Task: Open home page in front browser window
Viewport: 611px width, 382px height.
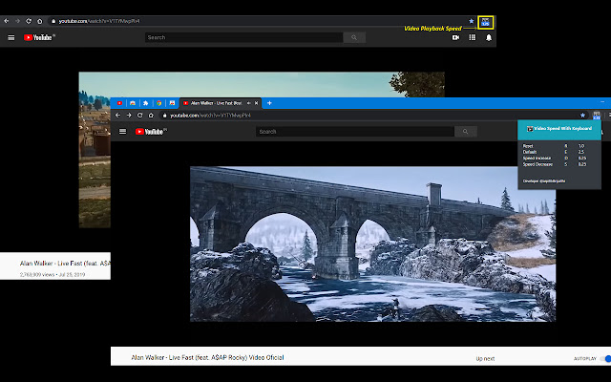Action: tap(151, 116)
